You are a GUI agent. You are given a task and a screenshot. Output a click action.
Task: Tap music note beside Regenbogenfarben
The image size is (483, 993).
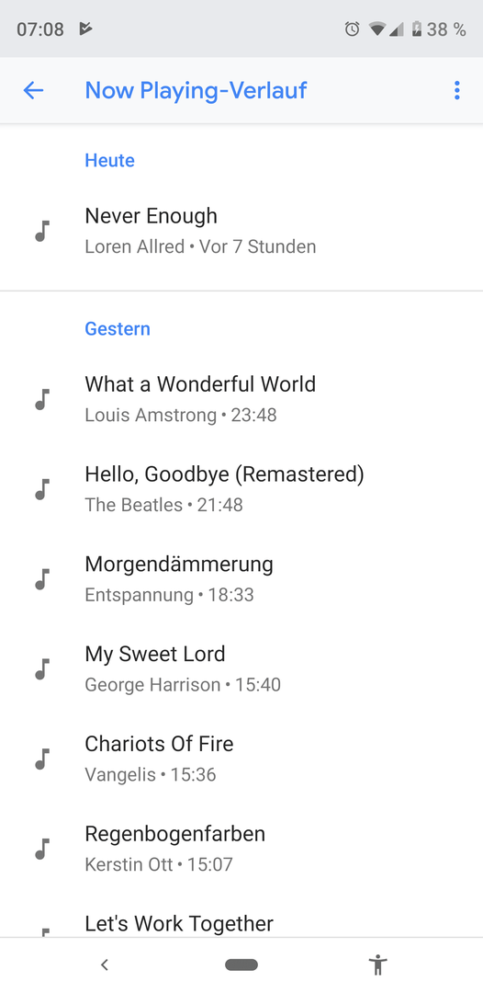tap(41, 850)
